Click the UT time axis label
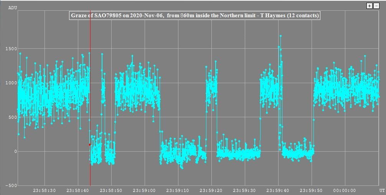Image resolution: width=386 pixels, height=195 pixels. 382,190
